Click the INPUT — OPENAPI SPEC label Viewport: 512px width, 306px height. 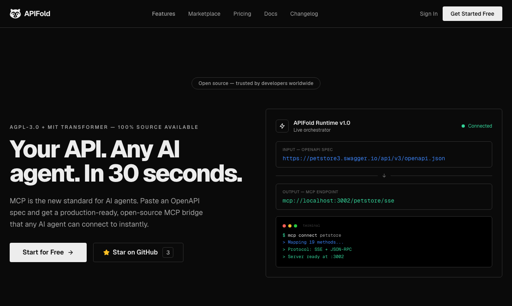[x=308, y=150]
